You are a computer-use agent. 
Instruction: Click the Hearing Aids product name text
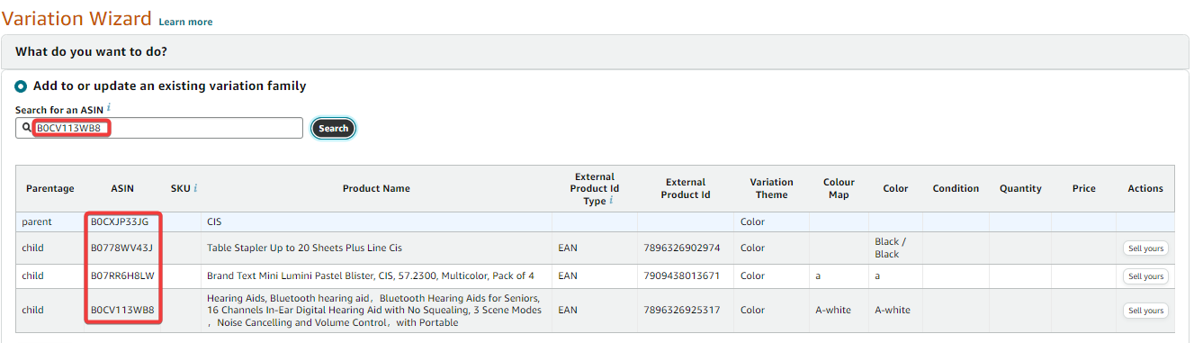pos(374,311)
